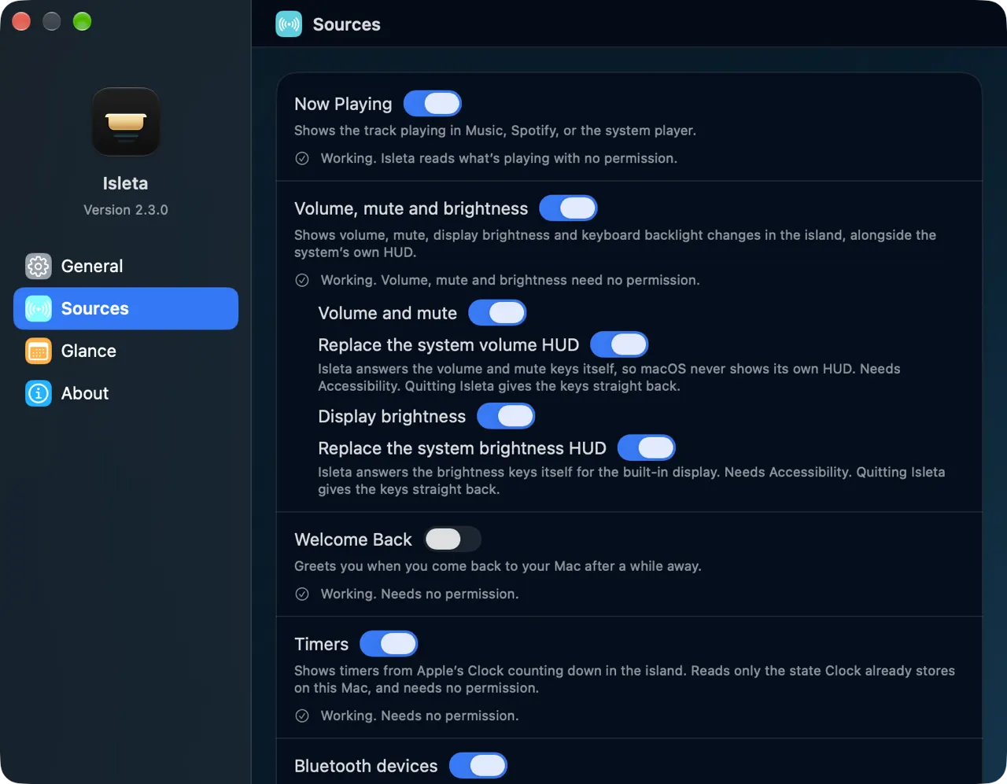The height and width of the screenshot is (784, 1007).
Task: Toggle Replace the system volume HUD
Action: [619, 345]
